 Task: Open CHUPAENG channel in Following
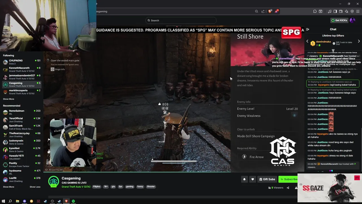coord(22,62)
